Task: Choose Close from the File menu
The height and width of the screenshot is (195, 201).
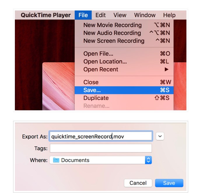Action: coord(124,82)
